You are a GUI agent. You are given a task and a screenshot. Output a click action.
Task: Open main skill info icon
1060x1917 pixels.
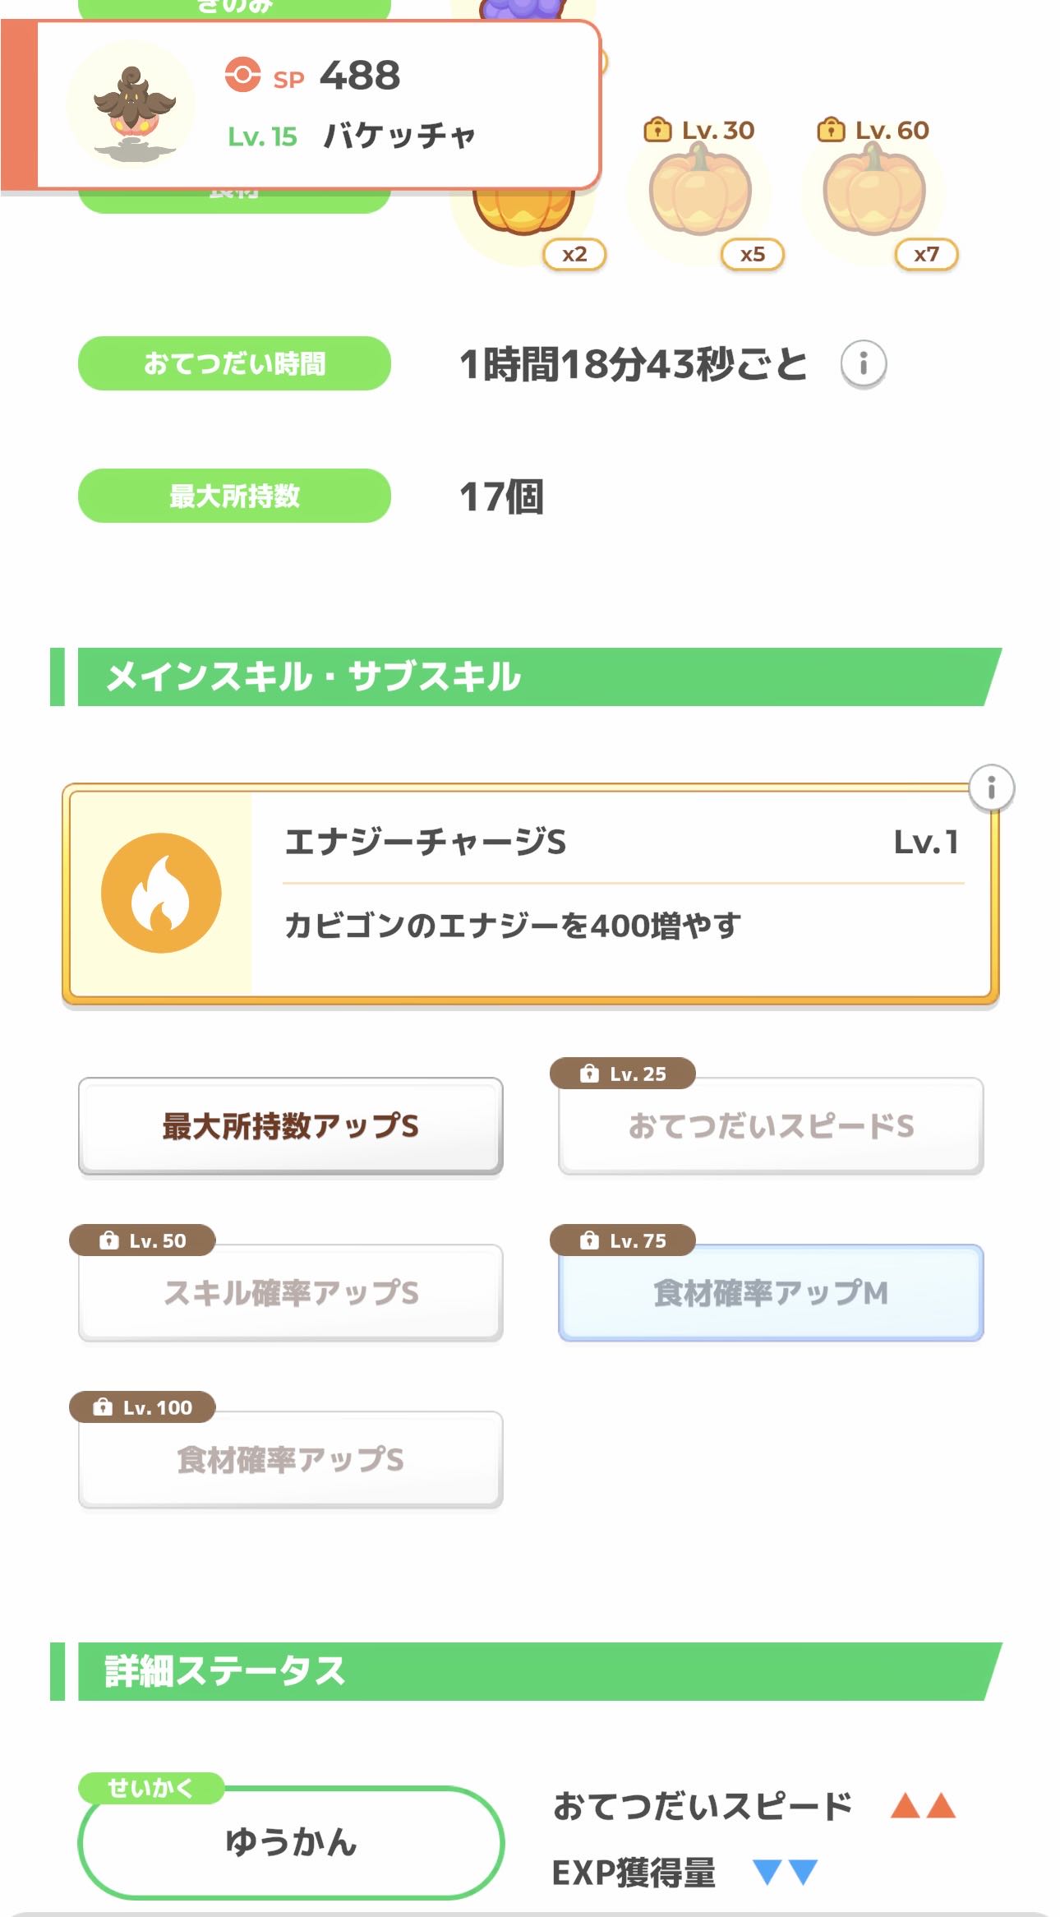click(x=991, y=788)
